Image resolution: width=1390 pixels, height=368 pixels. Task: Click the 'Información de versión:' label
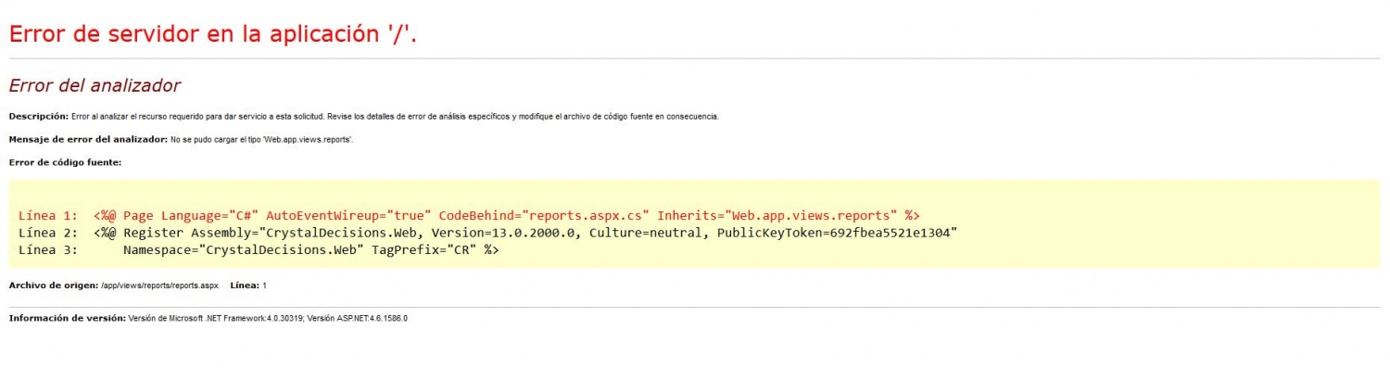click(x=67, y=318)
